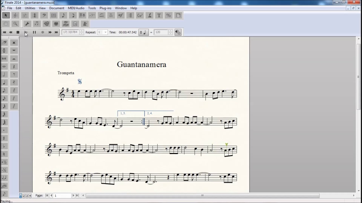Select the Text tool
This screenshot has width=362, height=203.
tap(159, 15)
